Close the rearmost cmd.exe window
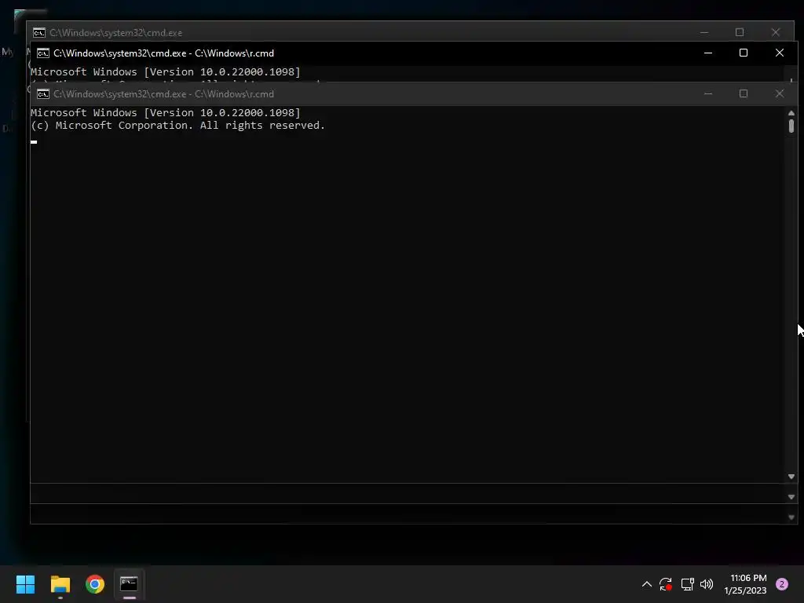This screenshot has height=603, width=804. [x=775, y=32]
